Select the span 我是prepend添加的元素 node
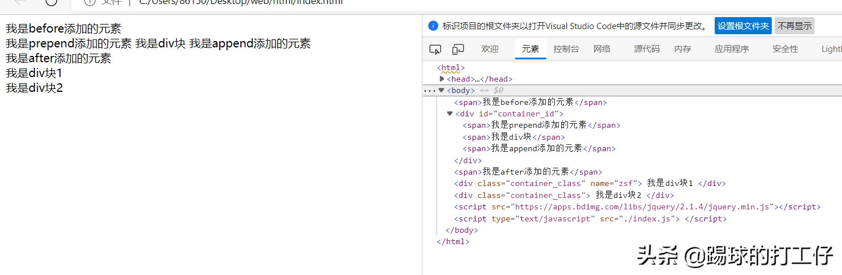Screen dimensions: 842x275 point(541,125)
